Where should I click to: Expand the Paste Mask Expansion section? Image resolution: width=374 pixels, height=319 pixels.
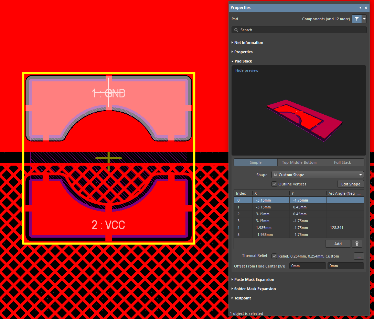pos(254,280)
